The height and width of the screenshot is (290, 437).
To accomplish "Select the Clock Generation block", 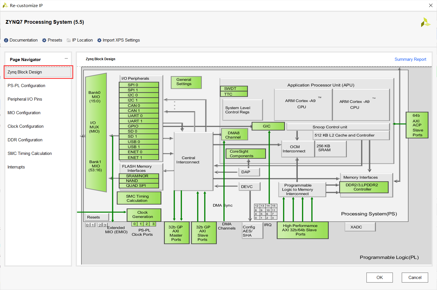I will pyautogui.click(x=144, y=215).
